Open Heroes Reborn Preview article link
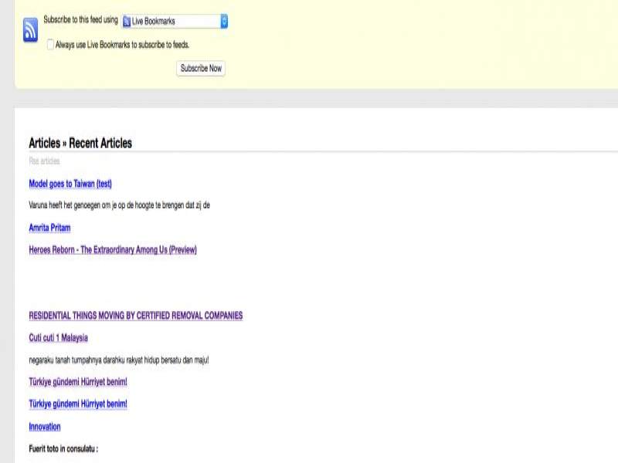This screenshot has width=618, height=463. click(x=113, y=250)
